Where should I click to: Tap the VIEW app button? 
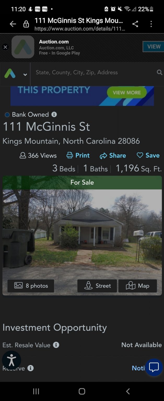(x=154, y=47)
